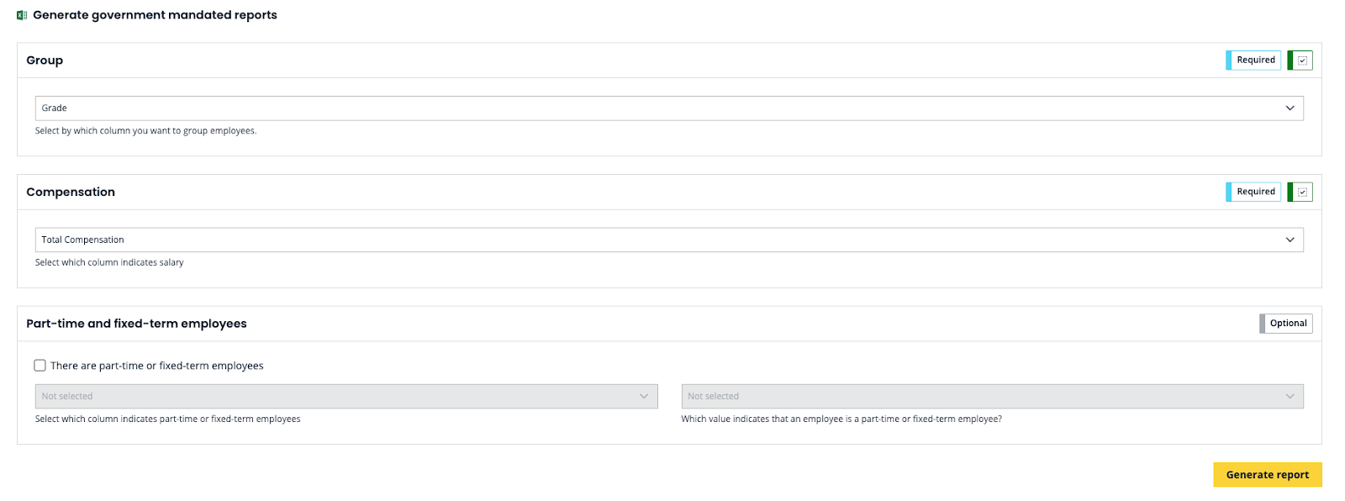Click the Part-time and fixed-term employees heading
The image size is (1345, 501).
(x=136, y=324)
